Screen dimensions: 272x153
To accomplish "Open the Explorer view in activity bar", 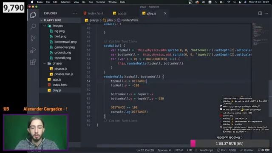I will coord(33,15).
